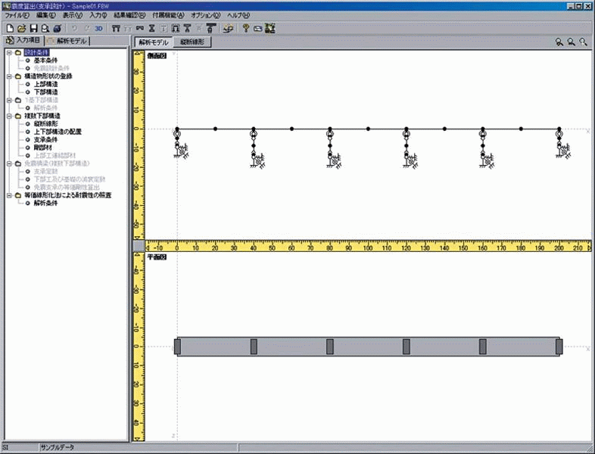
Task: Toggle the 縦断線形 view button
Action: pos(193,42)
